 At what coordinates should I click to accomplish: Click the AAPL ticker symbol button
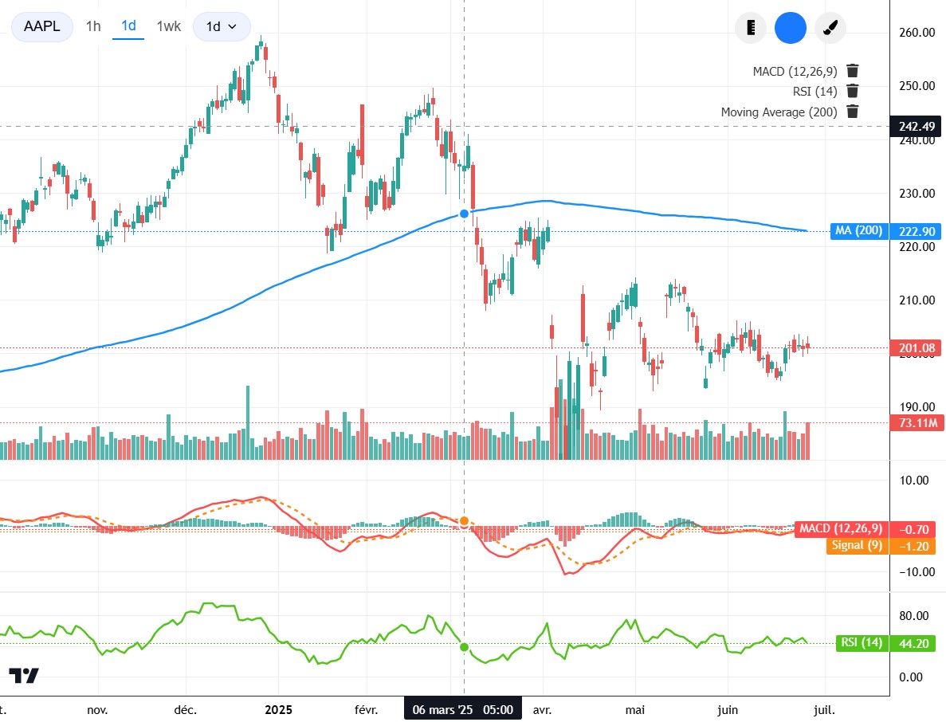[x=42, y=26]
